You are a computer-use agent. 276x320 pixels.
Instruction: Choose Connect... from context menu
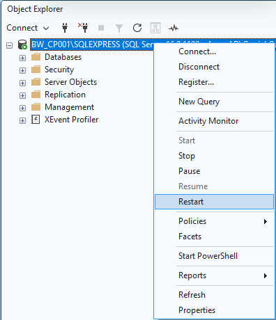tap(214, 51)
